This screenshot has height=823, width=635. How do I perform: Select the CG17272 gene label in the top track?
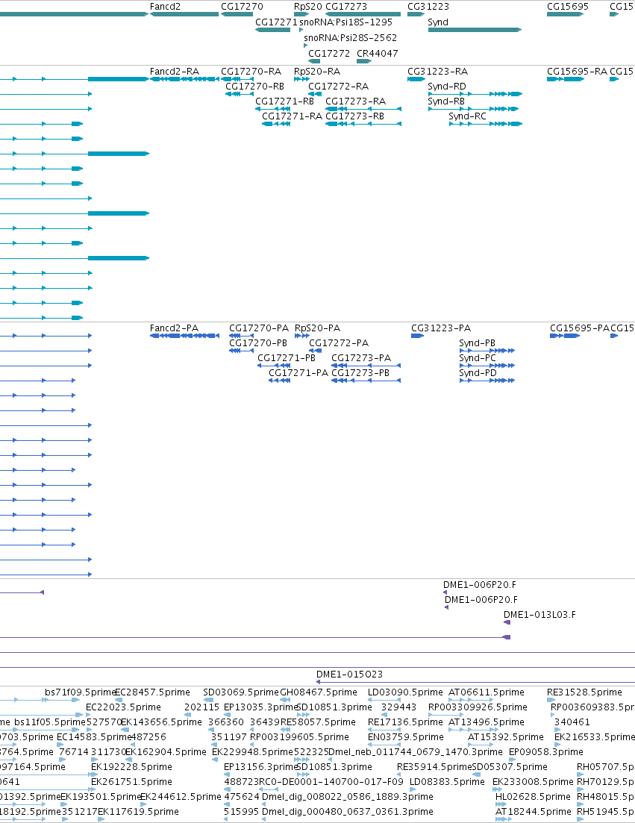point(329,54)
